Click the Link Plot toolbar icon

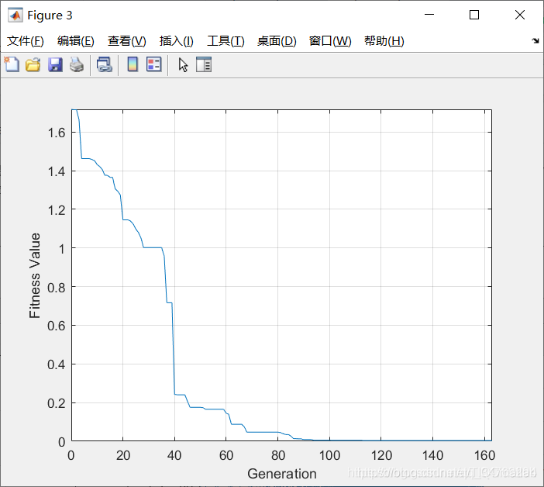105,64
